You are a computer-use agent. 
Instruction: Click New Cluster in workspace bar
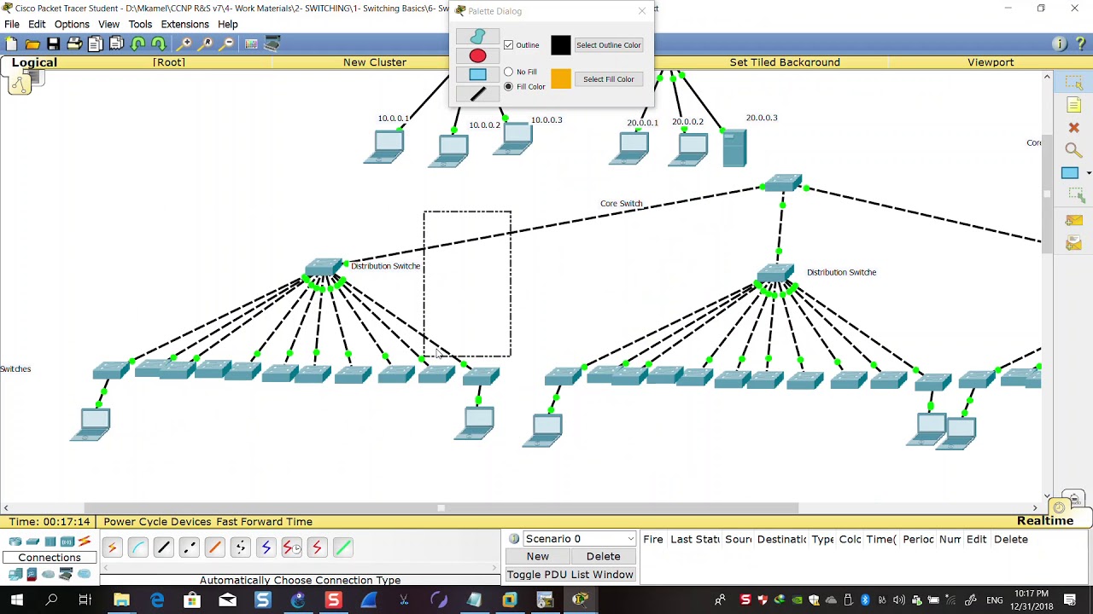pos(375,62)
